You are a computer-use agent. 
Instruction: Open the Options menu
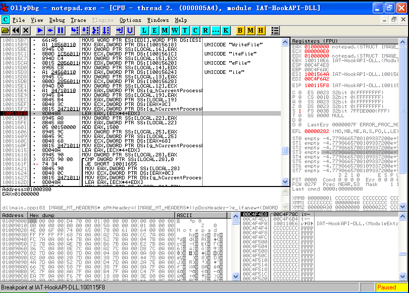tap(130, 20)
